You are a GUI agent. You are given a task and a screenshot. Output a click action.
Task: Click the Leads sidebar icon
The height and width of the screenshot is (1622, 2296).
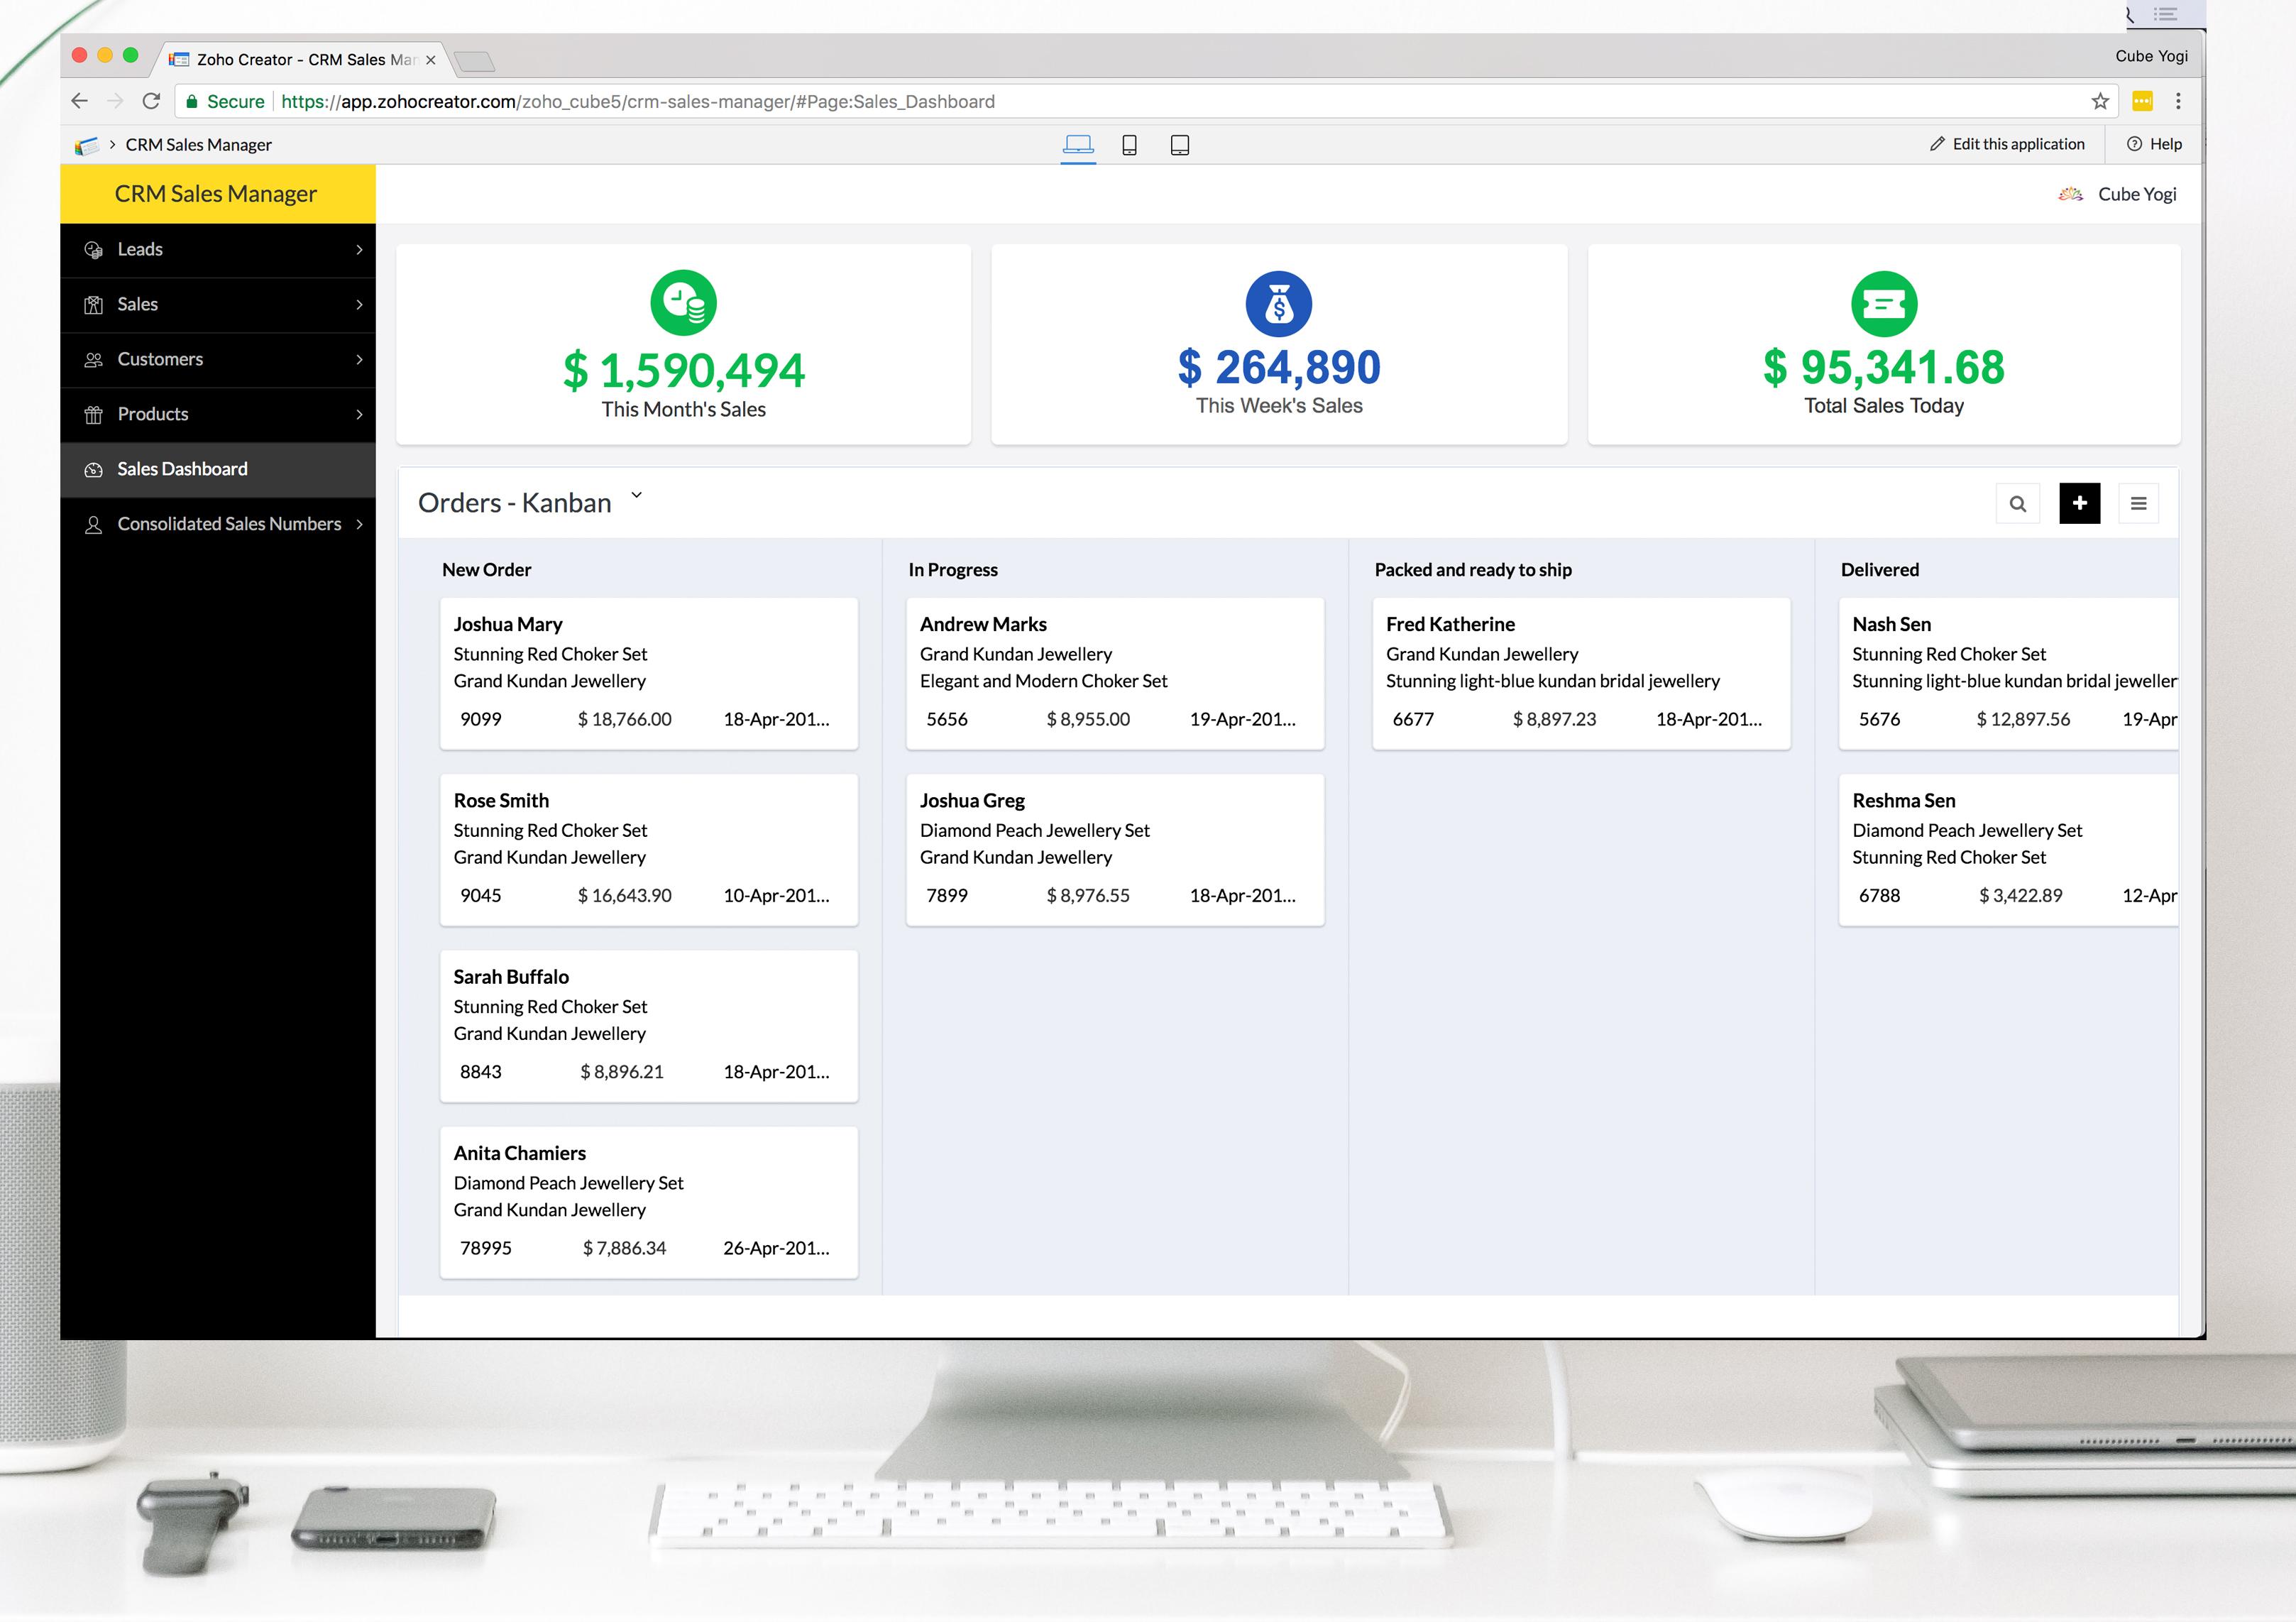(x=94, y=250)
